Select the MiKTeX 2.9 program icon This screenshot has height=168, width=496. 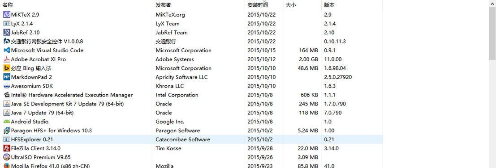[x=7, y=14]
